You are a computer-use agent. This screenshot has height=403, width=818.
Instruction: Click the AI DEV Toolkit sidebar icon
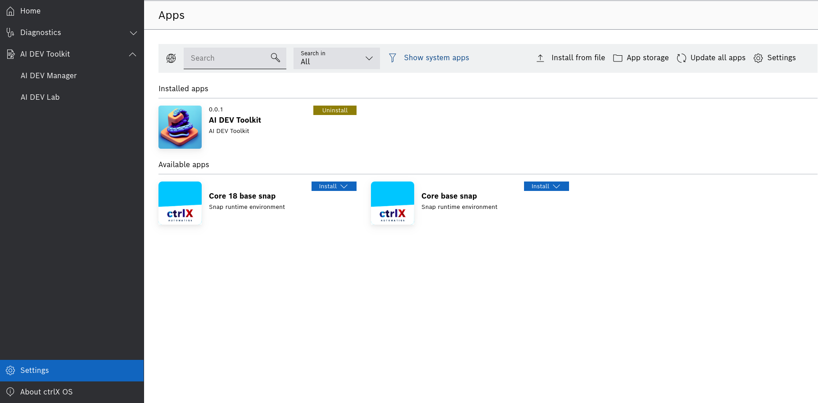click(10, 54)
